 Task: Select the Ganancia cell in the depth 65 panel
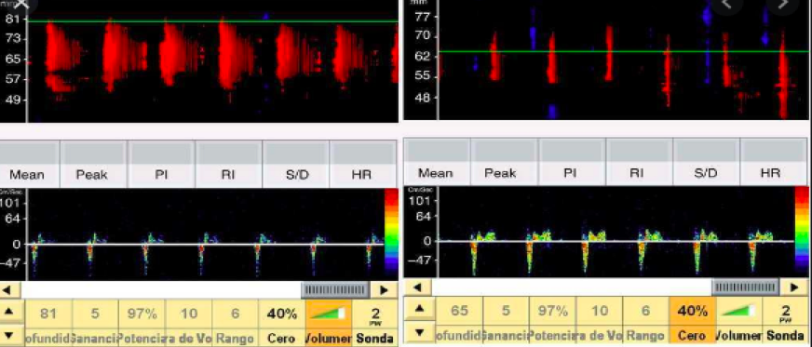507,320
